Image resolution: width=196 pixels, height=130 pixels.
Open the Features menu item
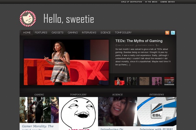[41, 32]
